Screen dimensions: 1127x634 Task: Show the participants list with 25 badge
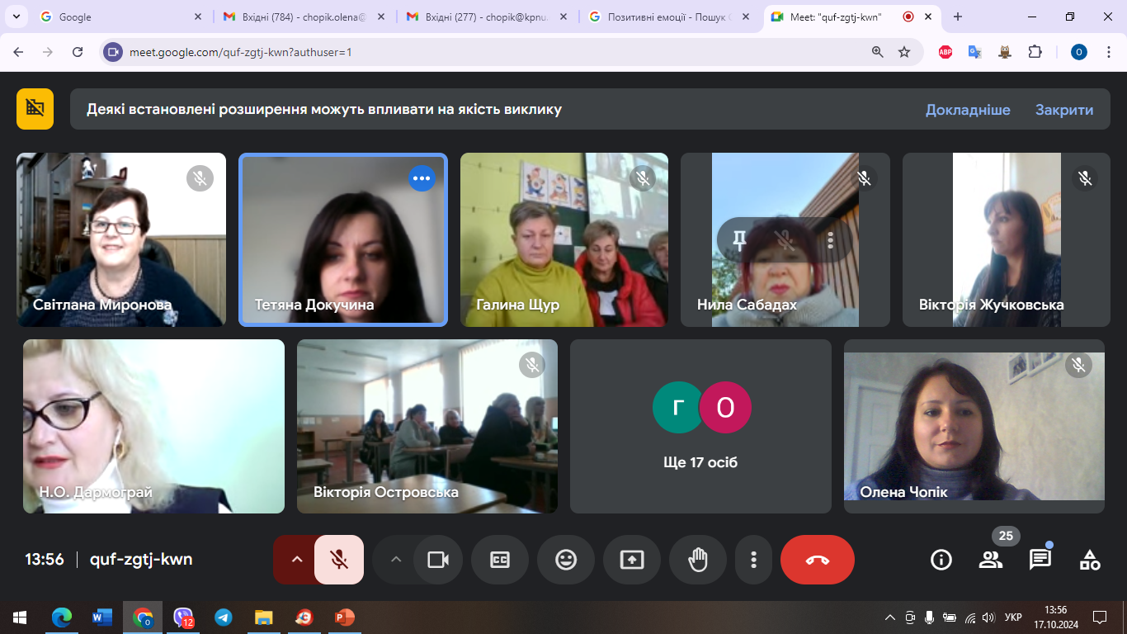(x=990, y=560)
